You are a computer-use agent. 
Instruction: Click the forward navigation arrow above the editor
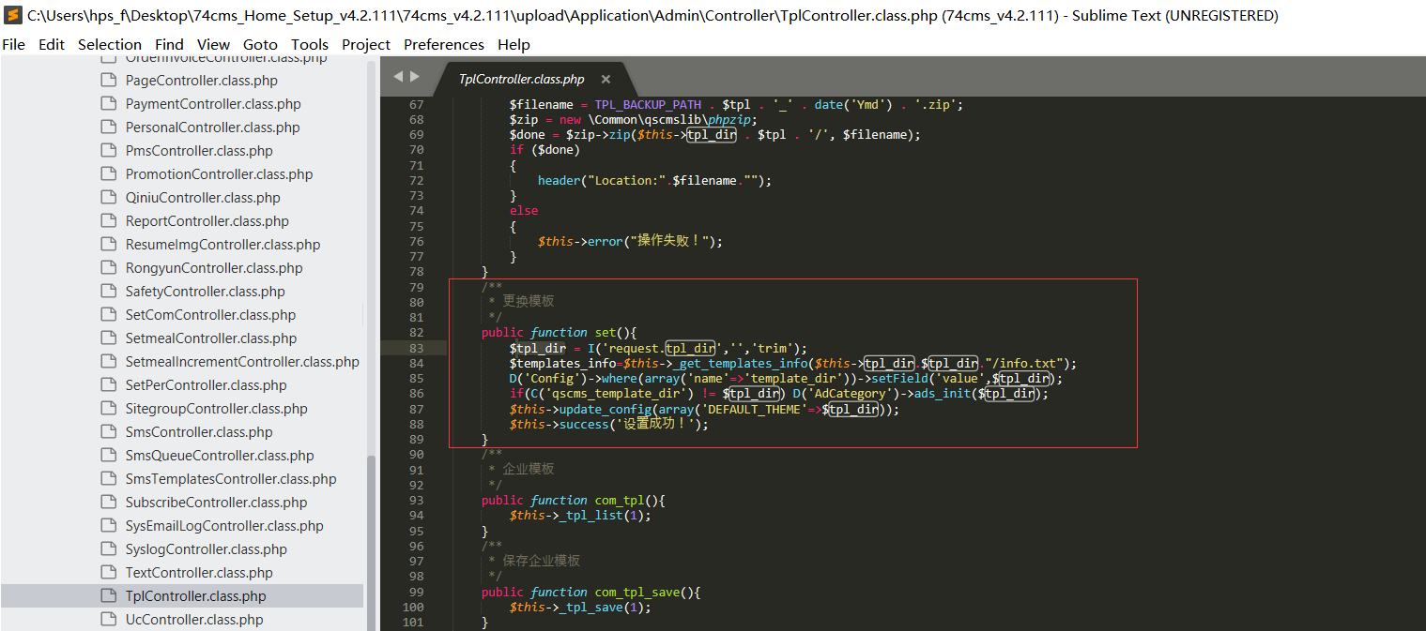click(x=415, y=78)
